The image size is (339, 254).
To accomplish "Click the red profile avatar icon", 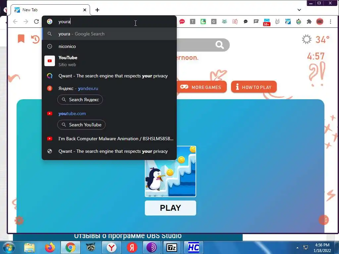I will tap(320, 21).
